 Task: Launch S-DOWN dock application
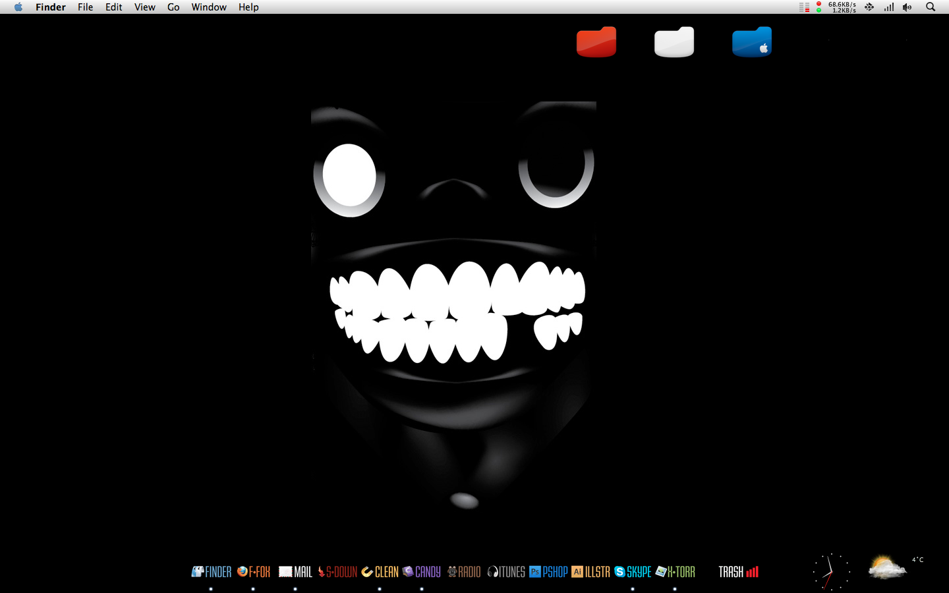pos(337,572)
